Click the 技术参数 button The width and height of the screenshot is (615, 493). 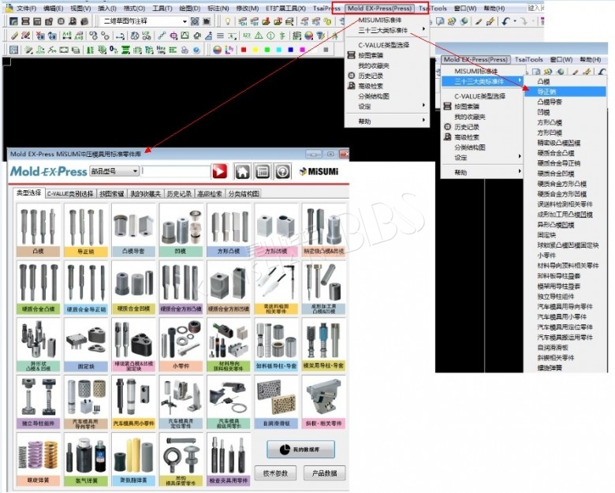[x=275, y=473]
